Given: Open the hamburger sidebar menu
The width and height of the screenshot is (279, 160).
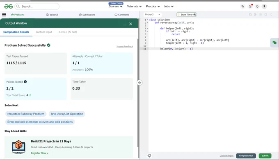Looking at the screenshot, I should (x=4, y=15).
